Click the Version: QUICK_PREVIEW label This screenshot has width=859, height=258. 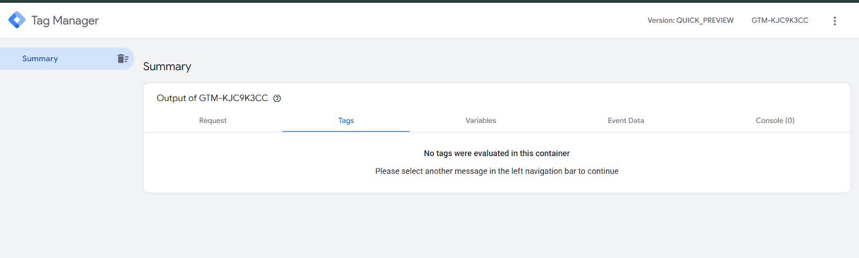[x=690, y=20]
